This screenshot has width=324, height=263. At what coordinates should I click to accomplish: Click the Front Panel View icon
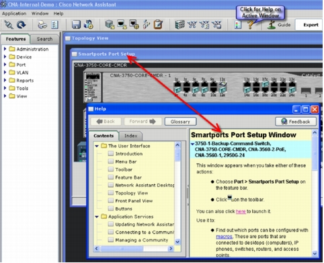[179, 25]
